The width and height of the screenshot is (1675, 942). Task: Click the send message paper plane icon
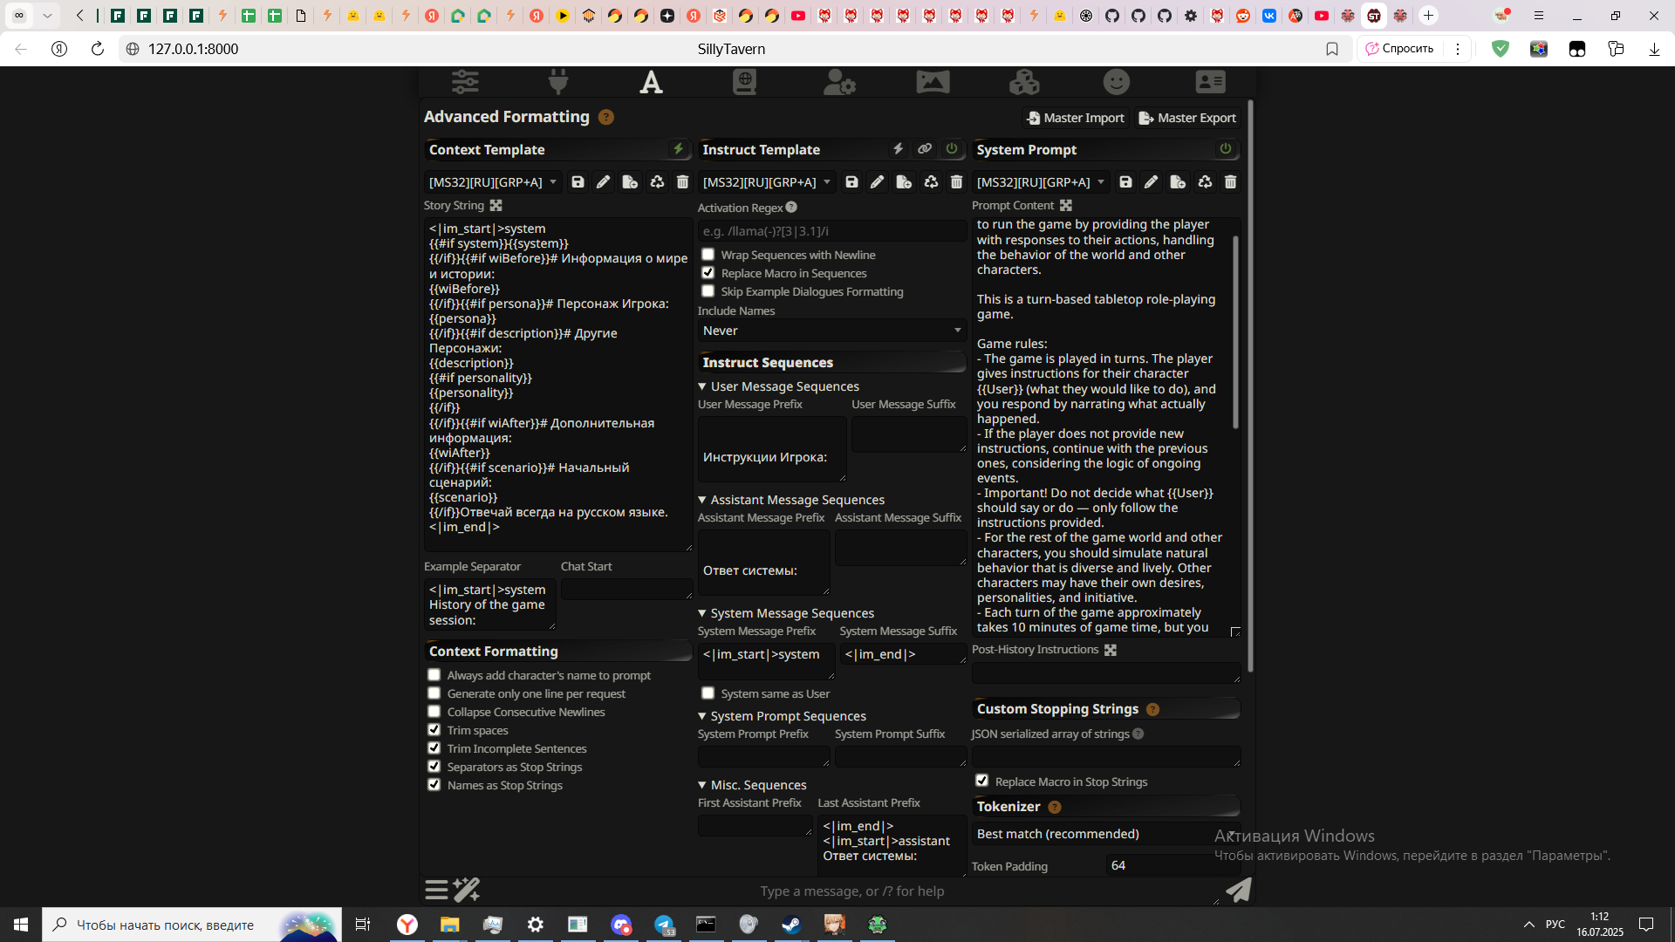[x=1238, y=891]
